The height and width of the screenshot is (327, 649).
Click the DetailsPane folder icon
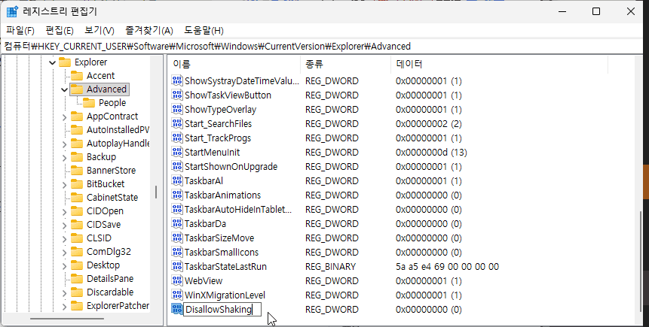pyautogui.click(x=77, y=279)
